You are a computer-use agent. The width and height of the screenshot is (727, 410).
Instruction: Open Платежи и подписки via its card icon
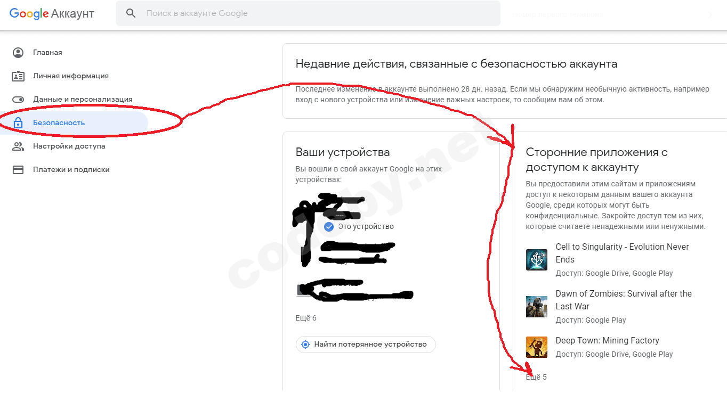(x=18, y=169)
